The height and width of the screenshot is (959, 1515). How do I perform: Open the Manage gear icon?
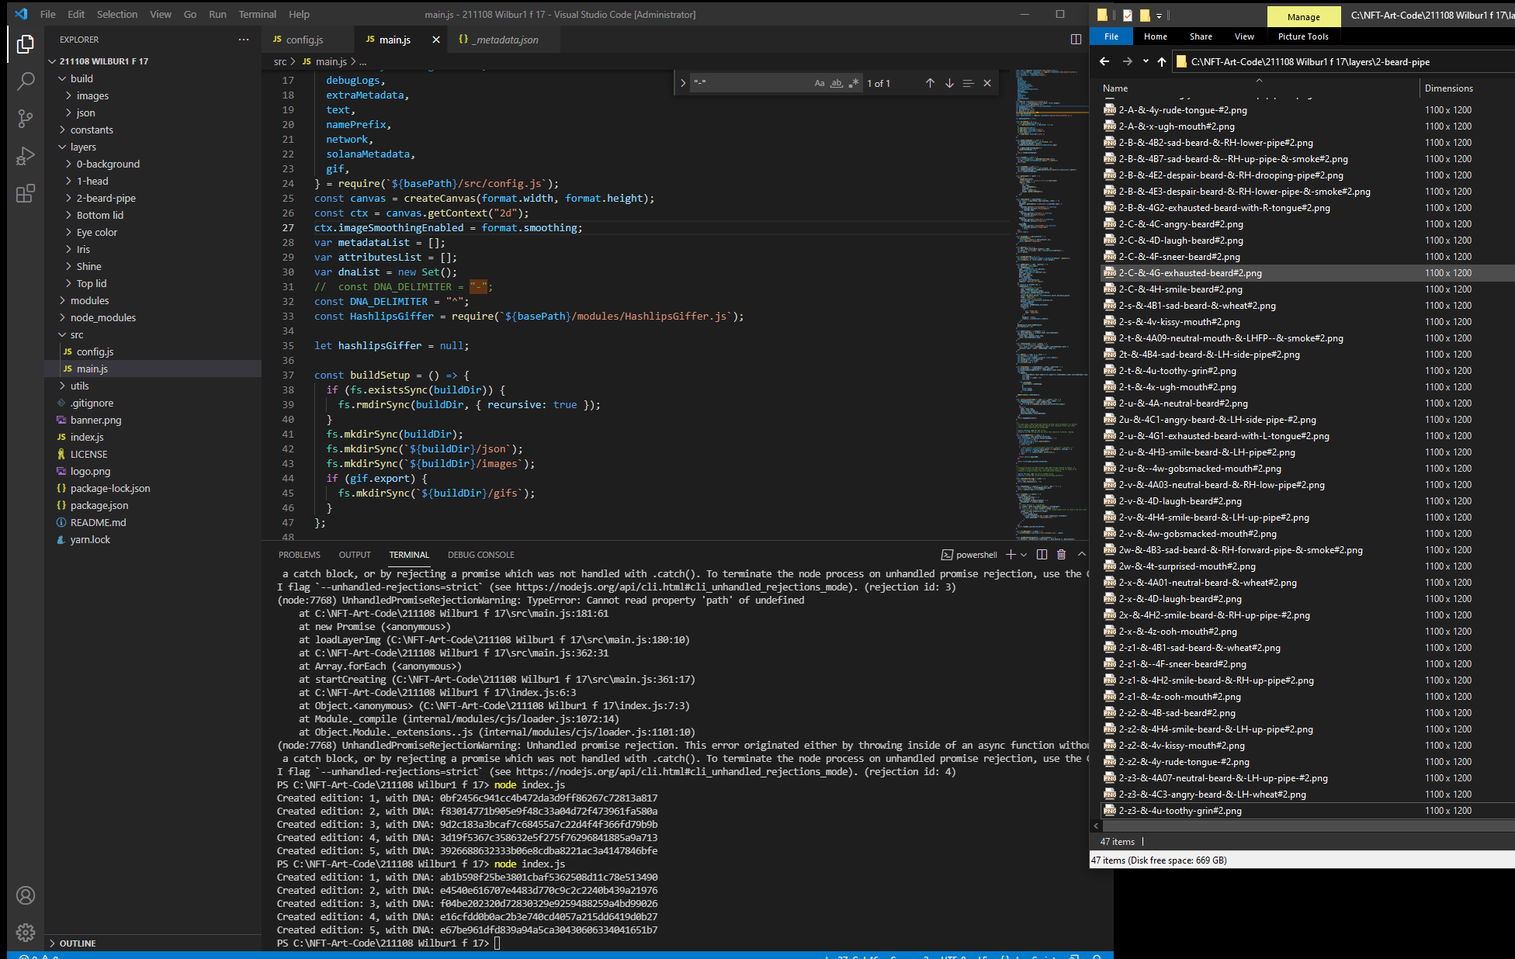click(x=26, y=932)
